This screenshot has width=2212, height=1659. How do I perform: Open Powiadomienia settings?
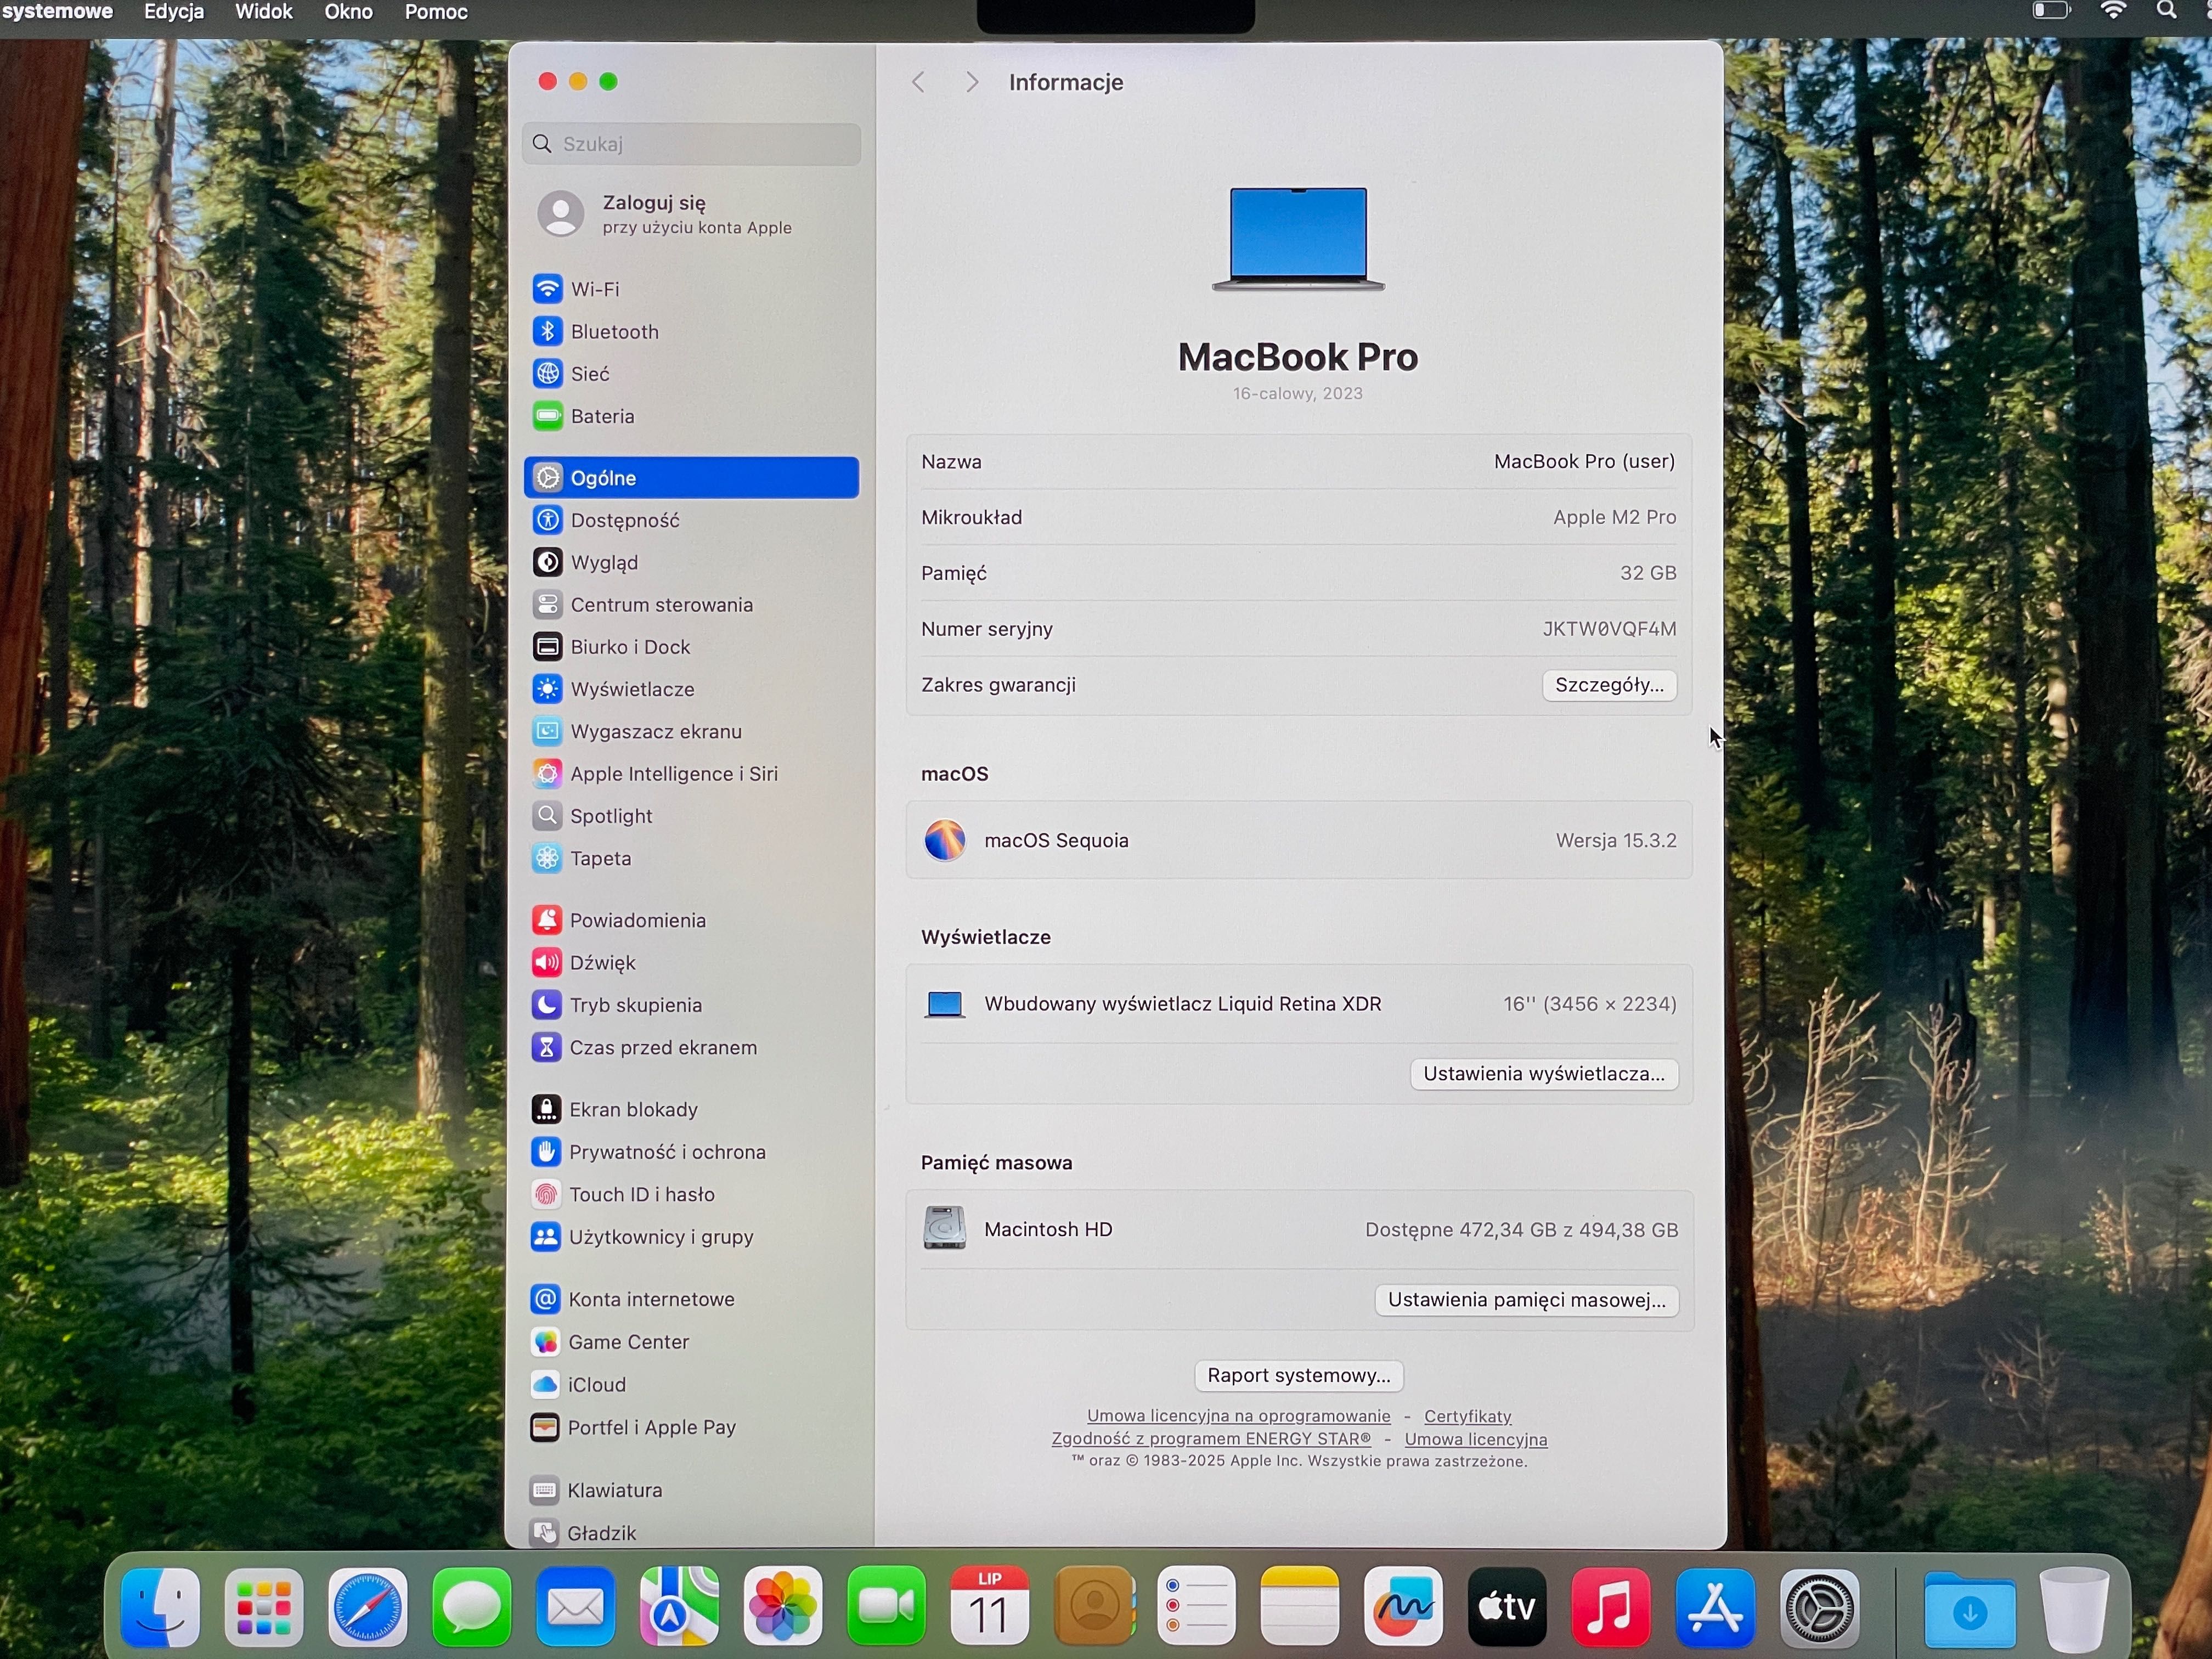coord(691,920)
